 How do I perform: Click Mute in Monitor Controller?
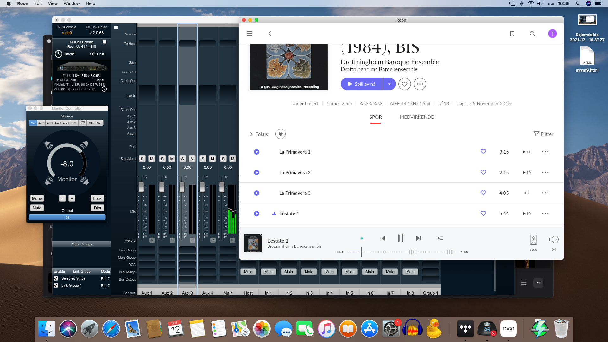(x=37, y=208)
